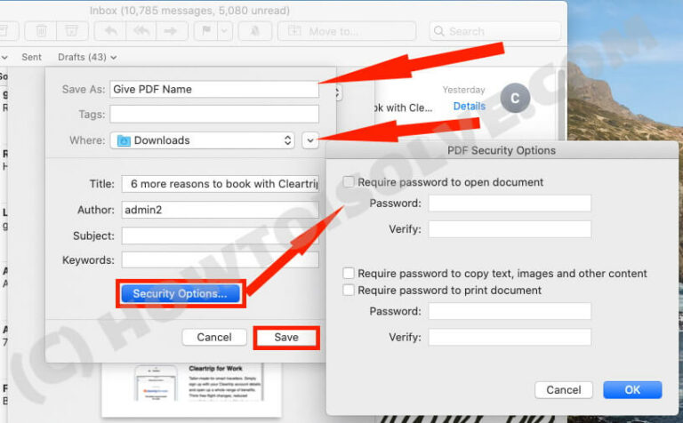Click the Details link in the message header
683x423 pixels.
tap(470, 106)
